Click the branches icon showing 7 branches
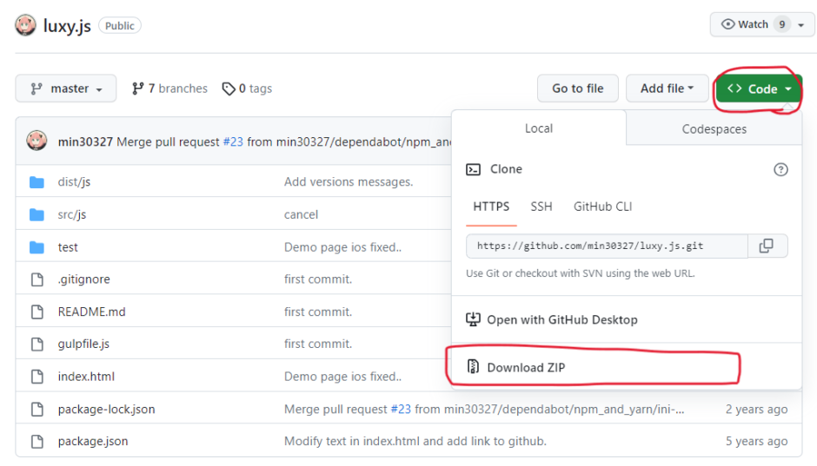Image resolution: width=817 pixels, height=466 pixels. tap(137, 89)
